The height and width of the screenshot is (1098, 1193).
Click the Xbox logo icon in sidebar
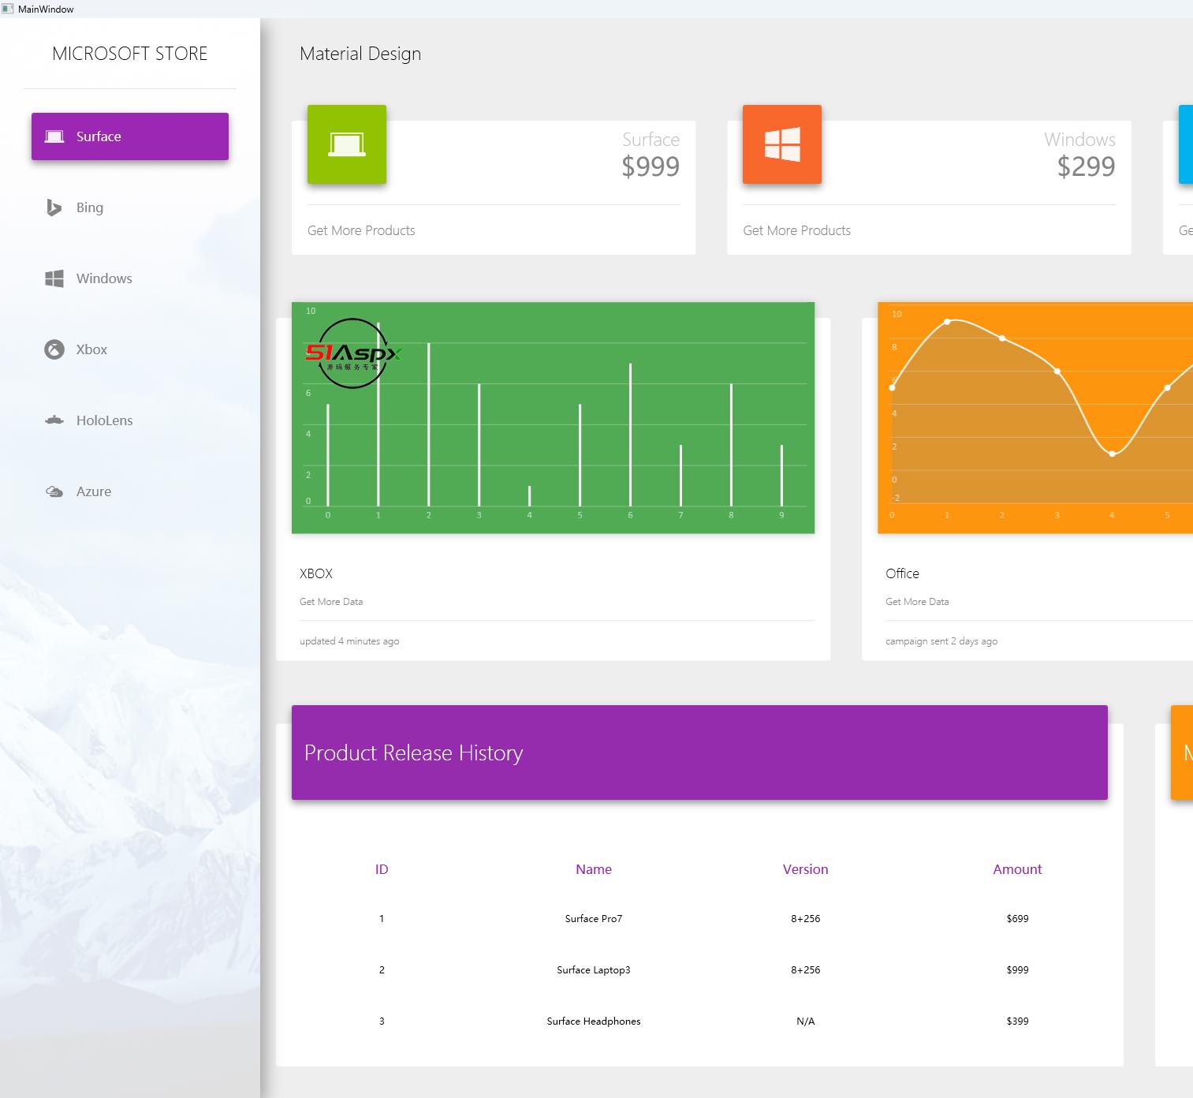[x=54, y=349]
